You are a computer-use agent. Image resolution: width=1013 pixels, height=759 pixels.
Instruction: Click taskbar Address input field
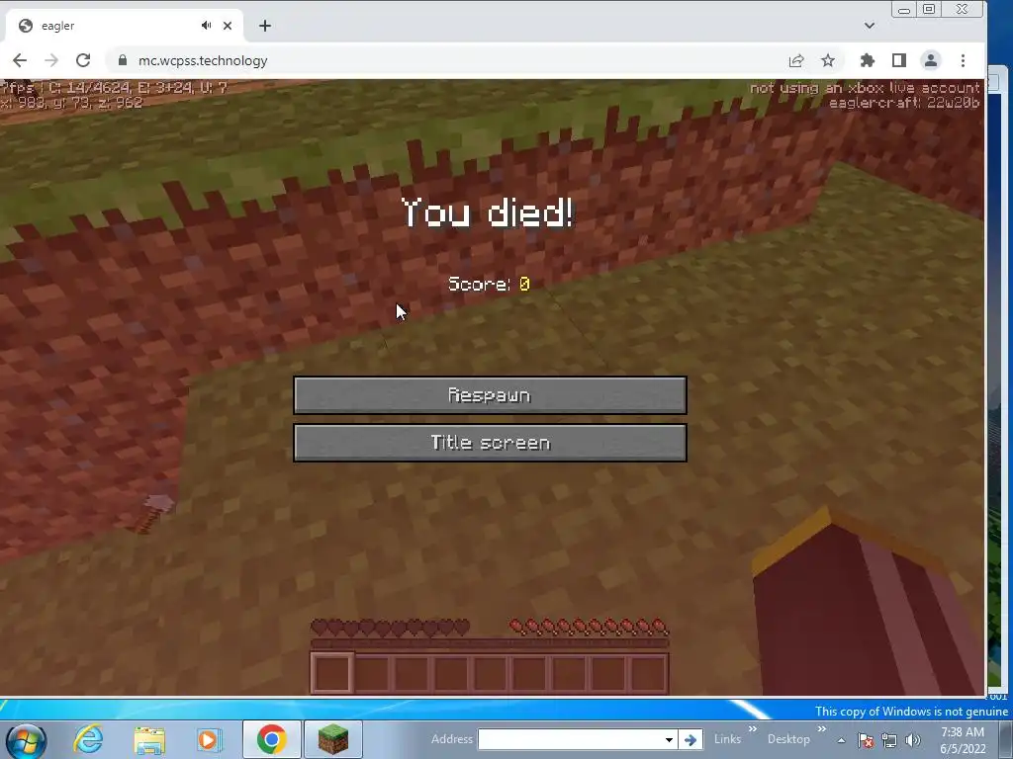[x=571, y=739]
